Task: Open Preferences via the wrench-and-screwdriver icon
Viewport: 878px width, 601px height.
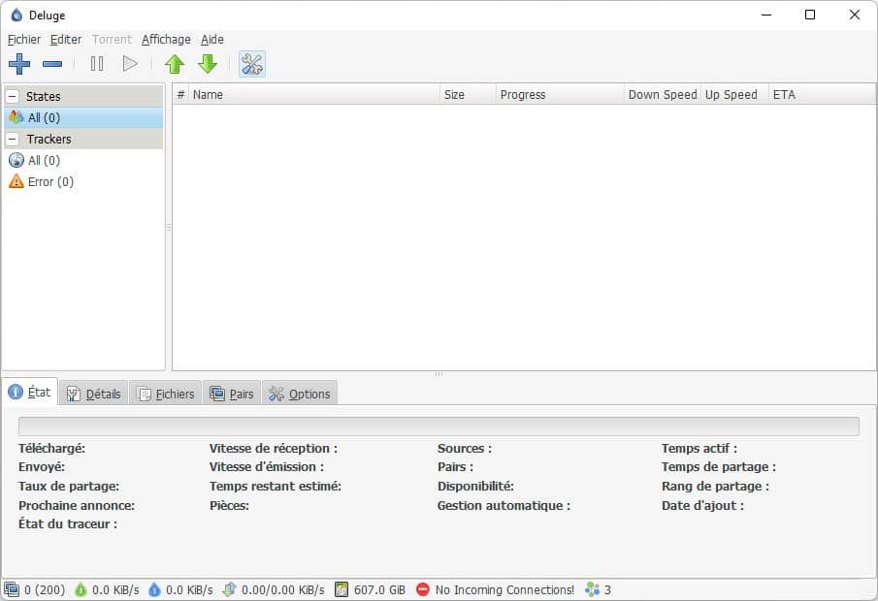Action: tap(252, 64)
